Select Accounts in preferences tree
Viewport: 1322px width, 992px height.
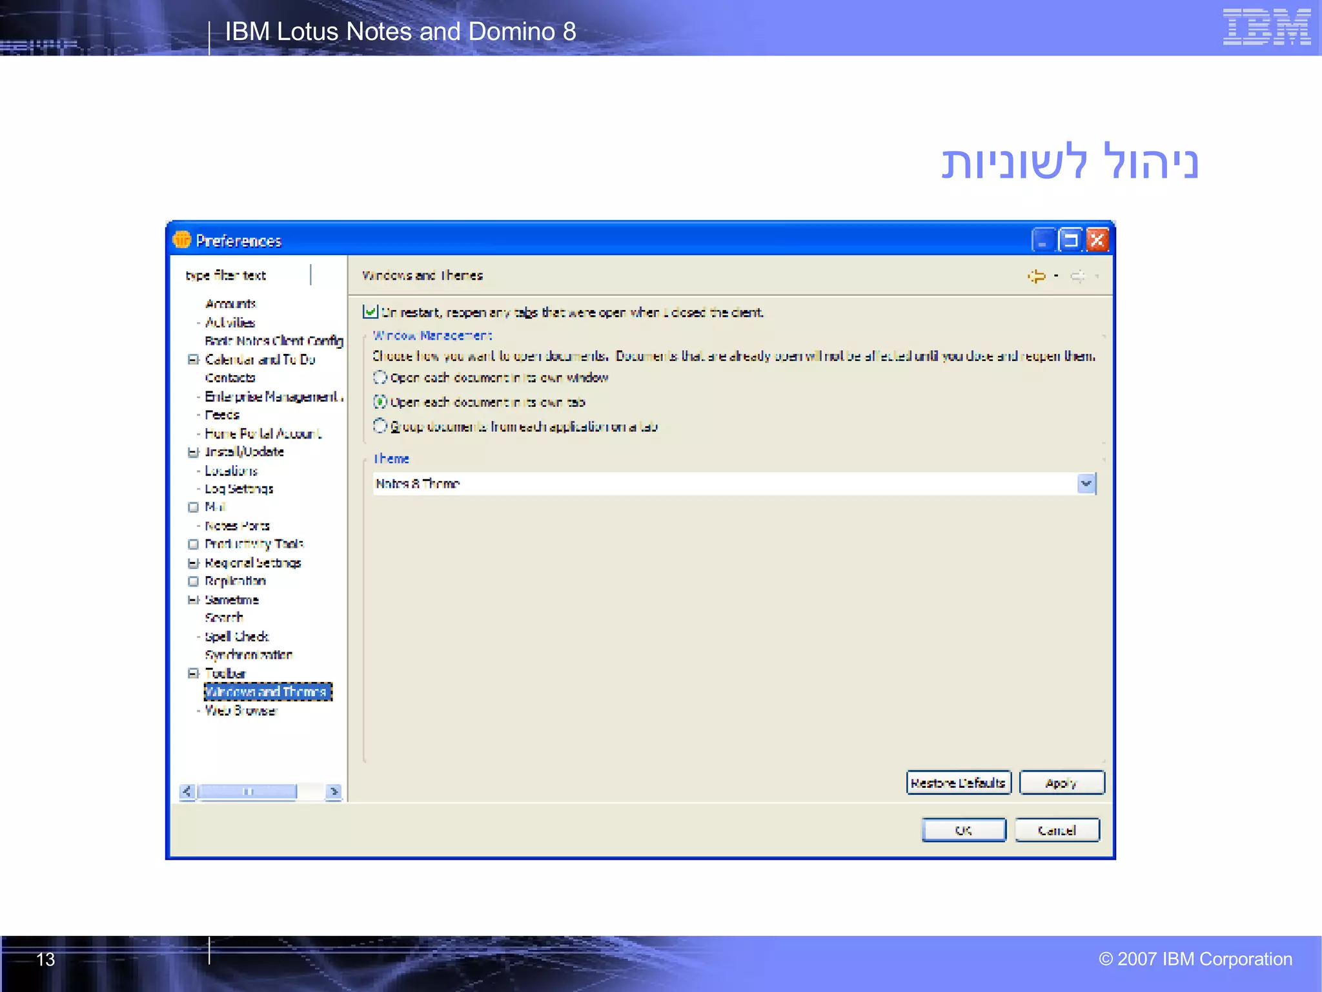point(230,304)
